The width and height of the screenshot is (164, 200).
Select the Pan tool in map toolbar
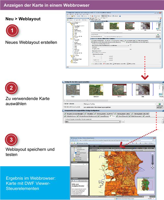point(100,150)
